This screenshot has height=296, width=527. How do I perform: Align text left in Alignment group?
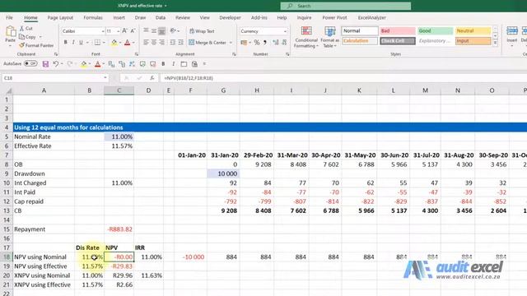(x=146, y=42)
